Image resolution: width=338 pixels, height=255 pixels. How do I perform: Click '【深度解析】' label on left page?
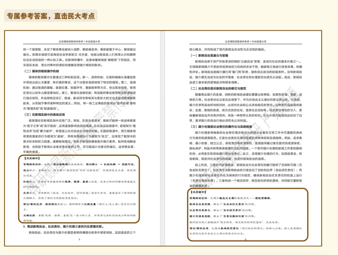click(x=32, y=158)
